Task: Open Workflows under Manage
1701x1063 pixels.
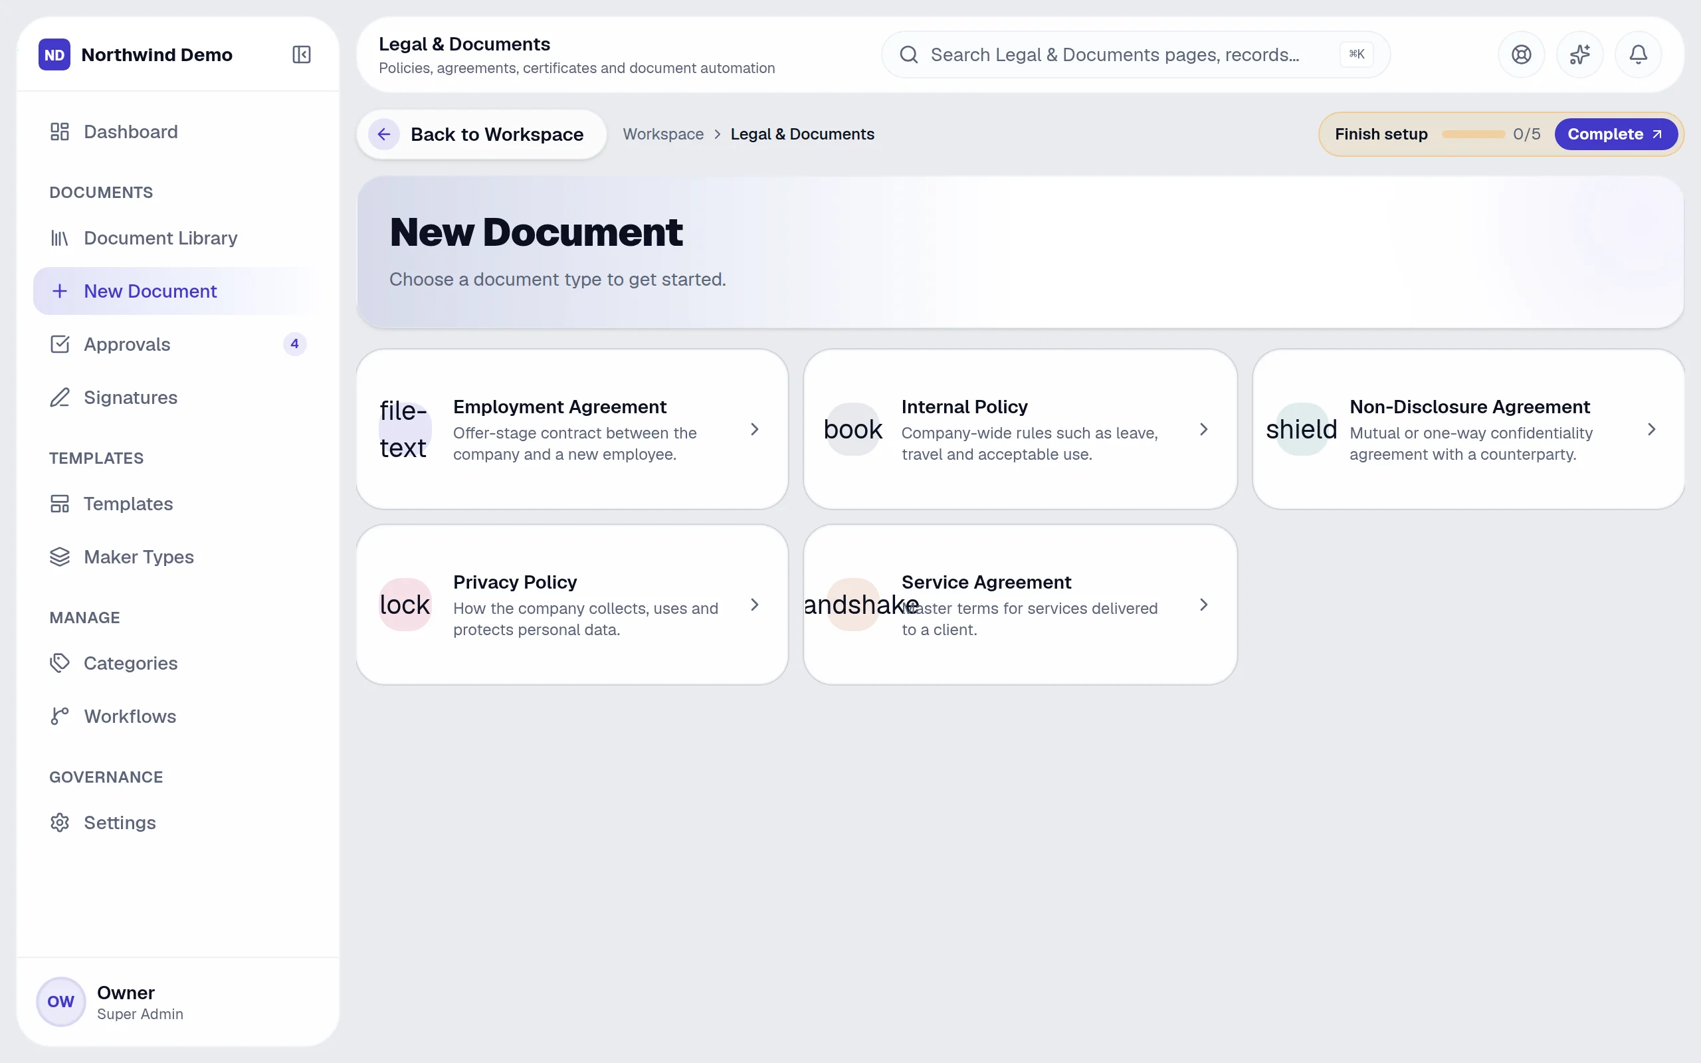Action: (178, 716)
